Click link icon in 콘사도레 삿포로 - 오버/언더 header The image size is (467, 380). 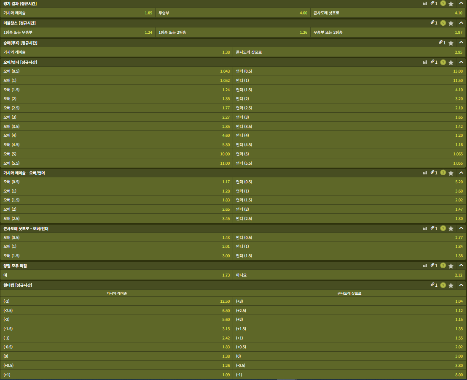coord(432,228)
